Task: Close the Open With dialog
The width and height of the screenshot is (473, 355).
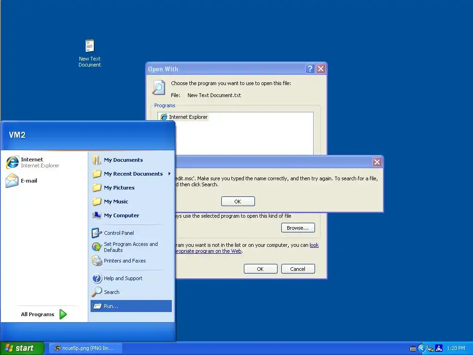Action: (321, 69)
